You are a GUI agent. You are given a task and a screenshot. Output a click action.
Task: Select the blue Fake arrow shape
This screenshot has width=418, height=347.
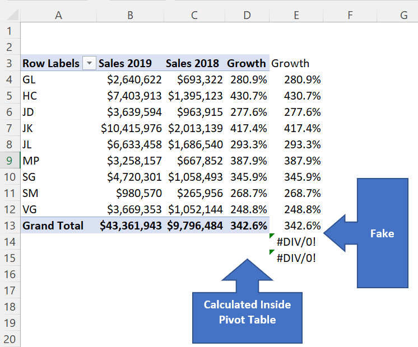tap(366, 233)
